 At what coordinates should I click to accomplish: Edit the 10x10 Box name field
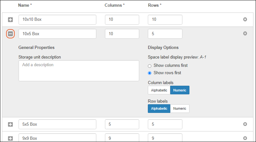coord(57,20)
